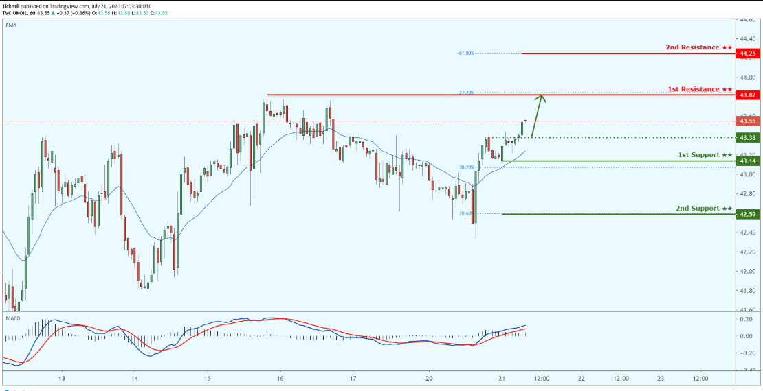Select the current price 43.55 label

[747, 121]
